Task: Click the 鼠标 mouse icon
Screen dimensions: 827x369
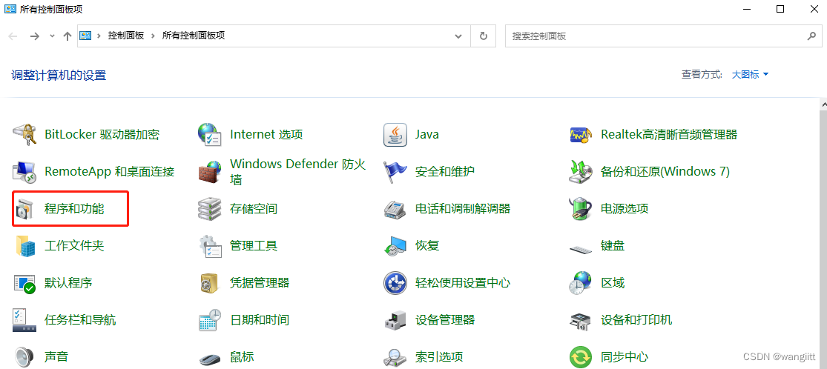Action: tap(209, 359)
